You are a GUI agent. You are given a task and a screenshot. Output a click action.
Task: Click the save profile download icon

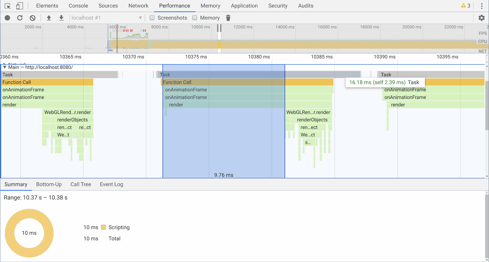point(61,18)
